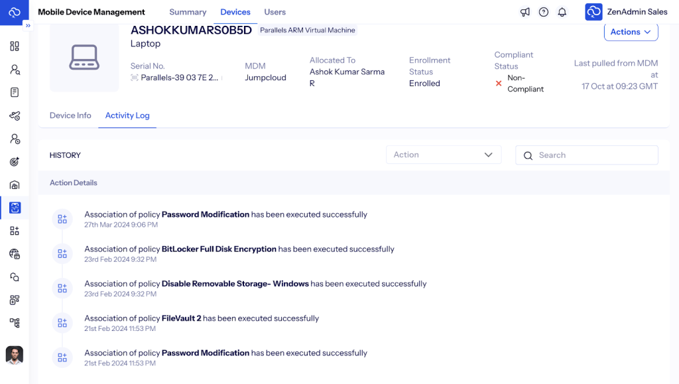Click the ZenAdmin cloud logo
Screen dimensions: 679x384
14,12
